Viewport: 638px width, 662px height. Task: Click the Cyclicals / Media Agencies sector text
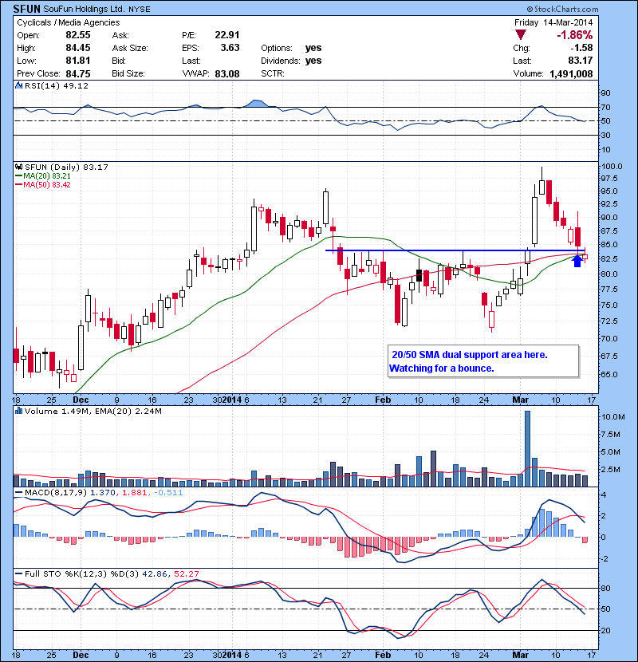(69, 22)
